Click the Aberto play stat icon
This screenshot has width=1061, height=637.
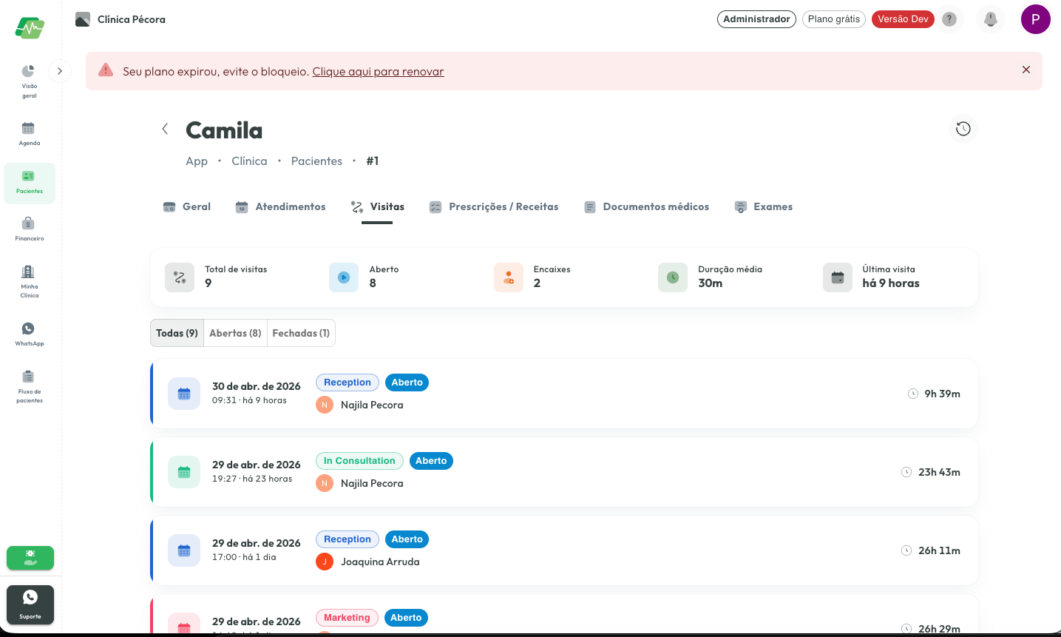coord(344,277)
